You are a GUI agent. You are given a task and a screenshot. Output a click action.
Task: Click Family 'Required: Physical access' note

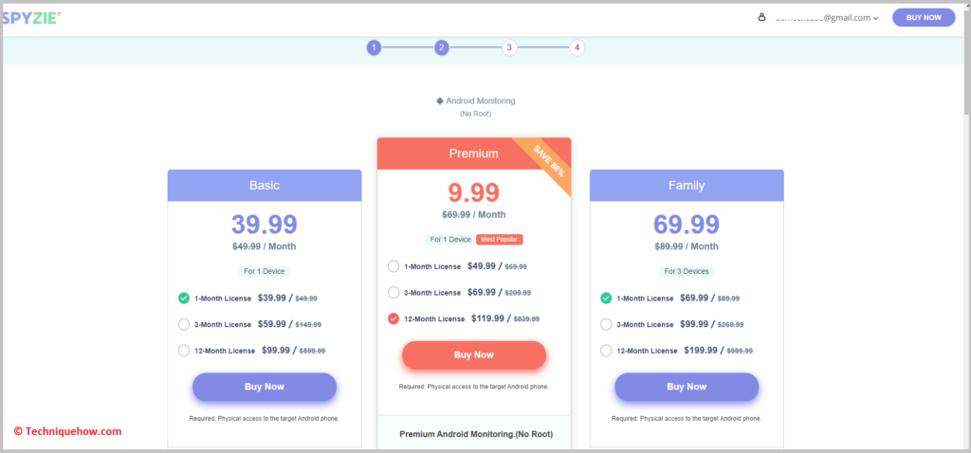click(687, 418)
